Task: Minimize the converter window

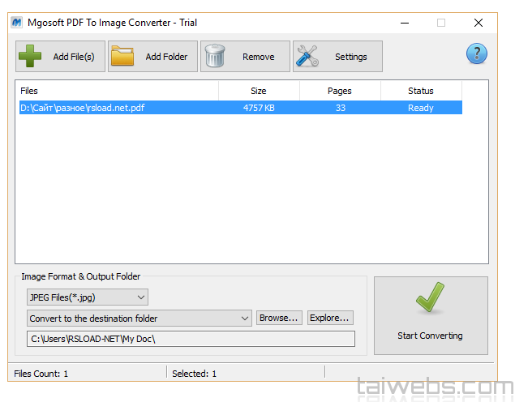Action: [402, 23]
